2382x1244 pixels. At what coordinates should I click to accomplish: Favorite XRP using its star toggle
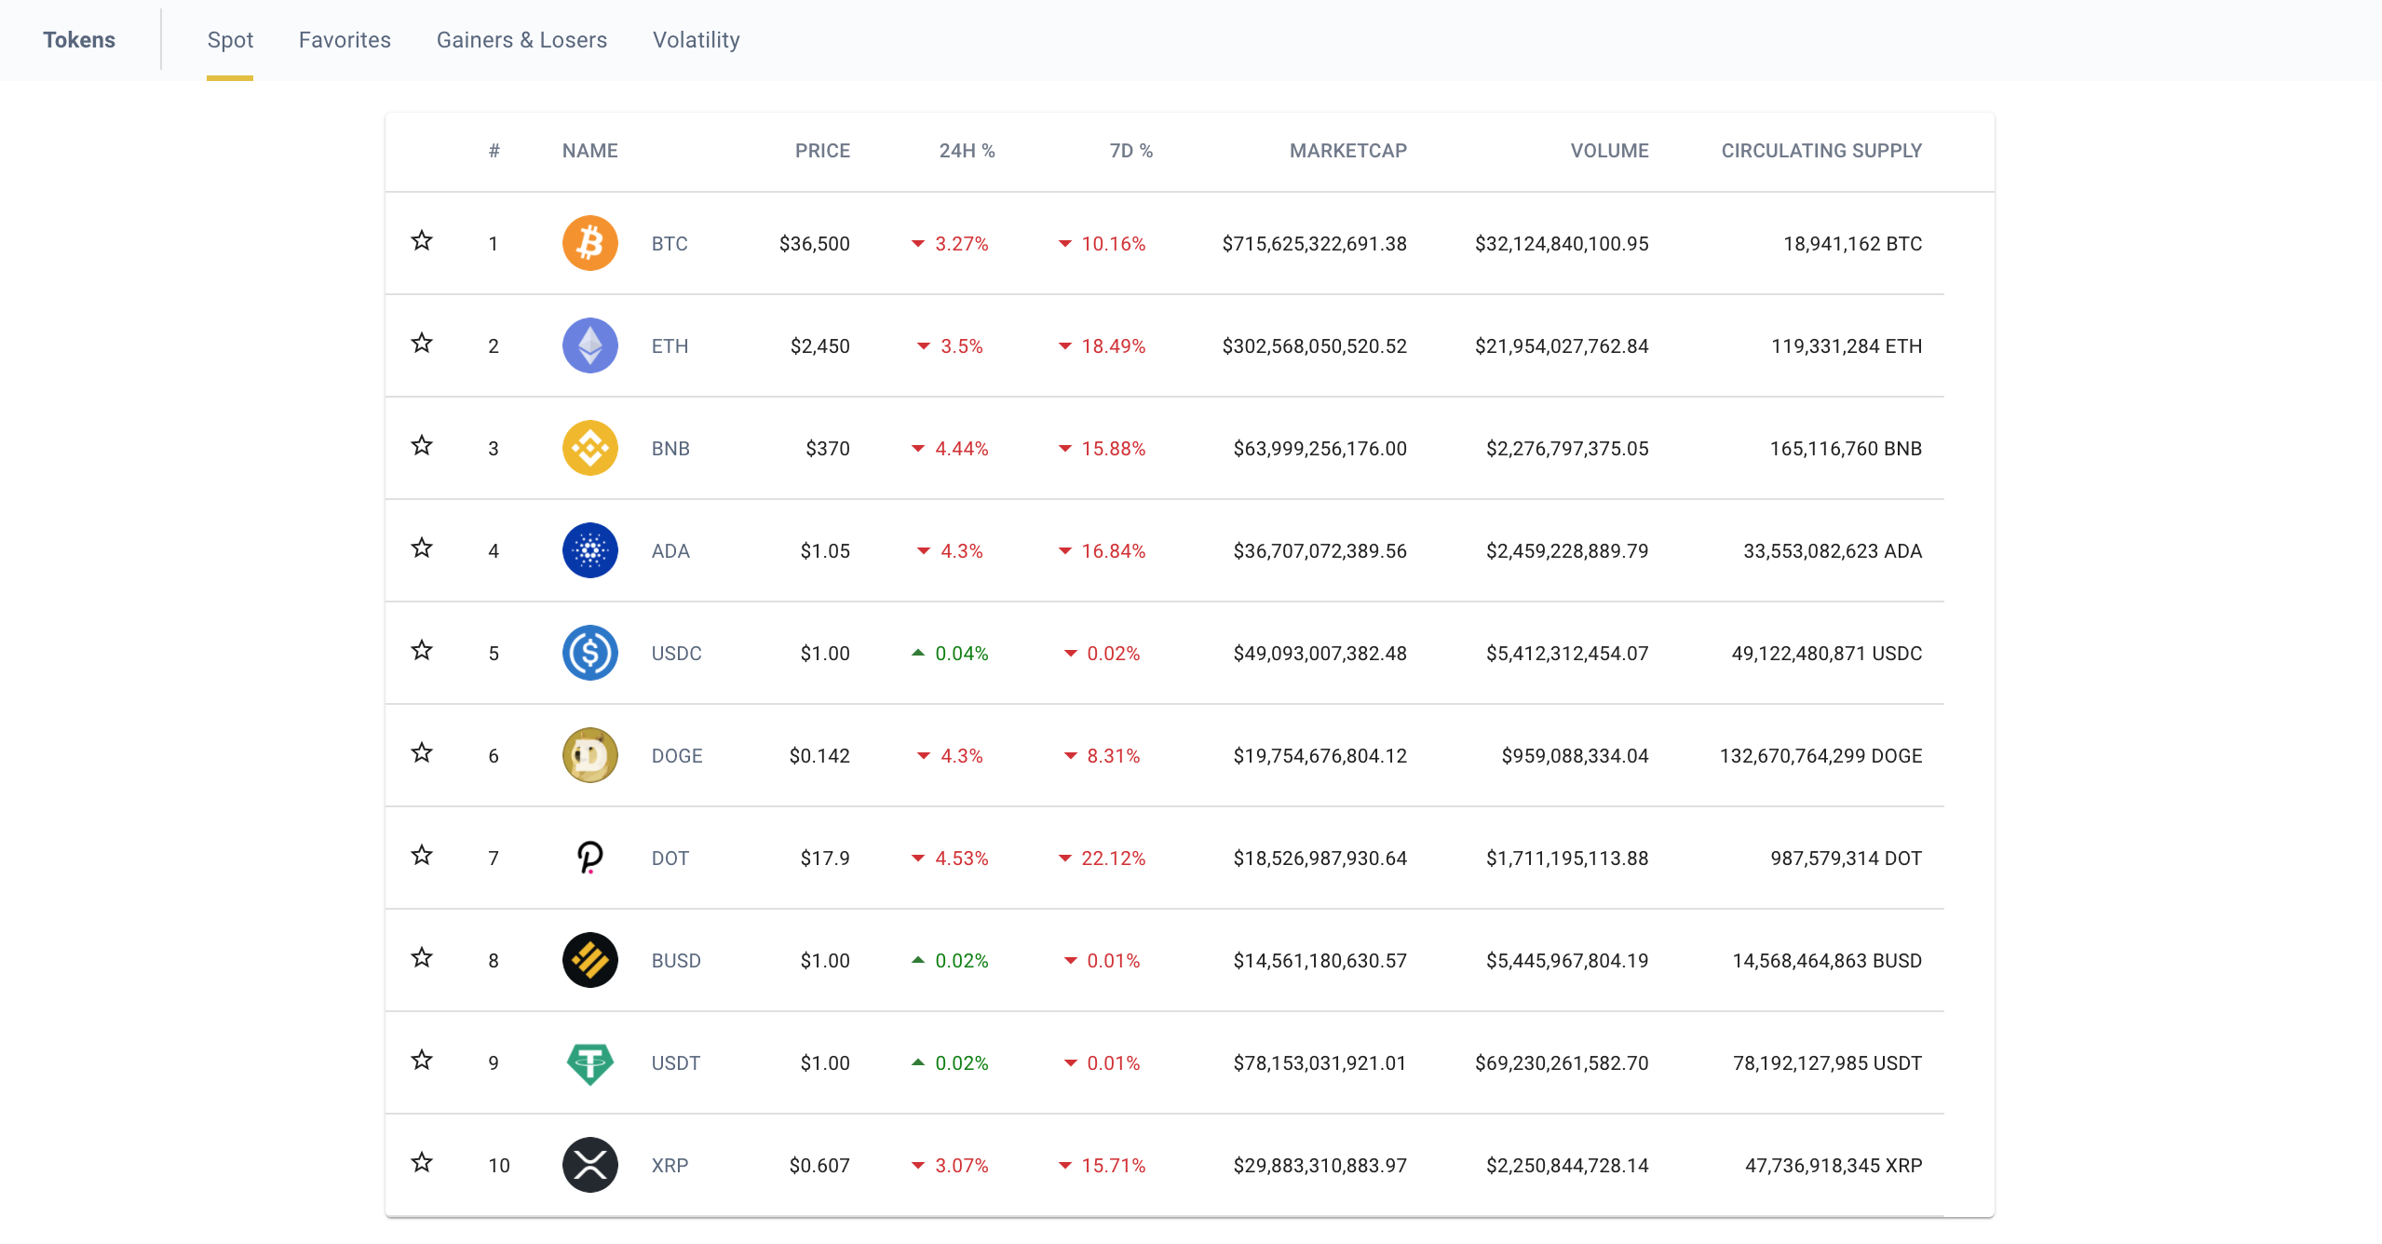(x=422, y=1162)
